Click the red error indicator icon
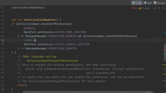 point(133,8)
